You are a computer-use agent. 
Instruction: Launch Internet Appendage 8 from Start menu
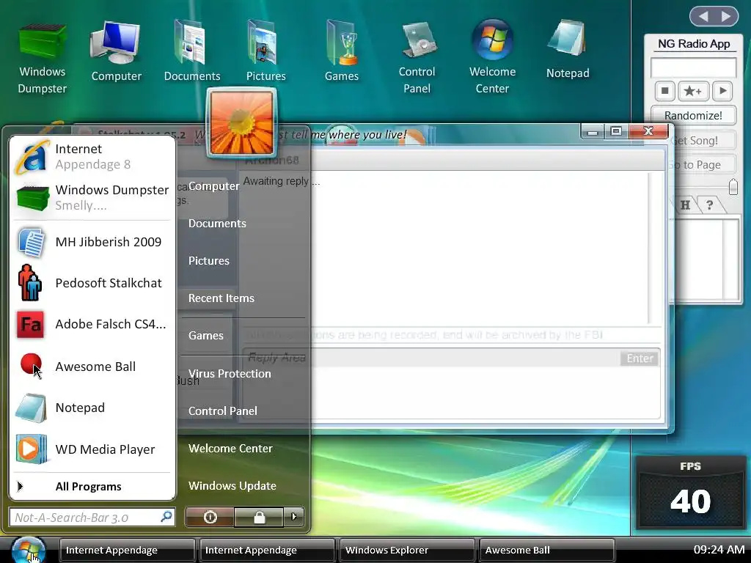92,157
